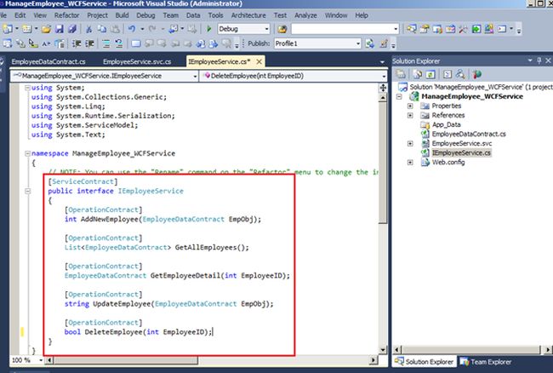The width and height of the screenshot is (553, 373).
Task: Click the New Project toolbar icon
Action: [x=8, y=29]
